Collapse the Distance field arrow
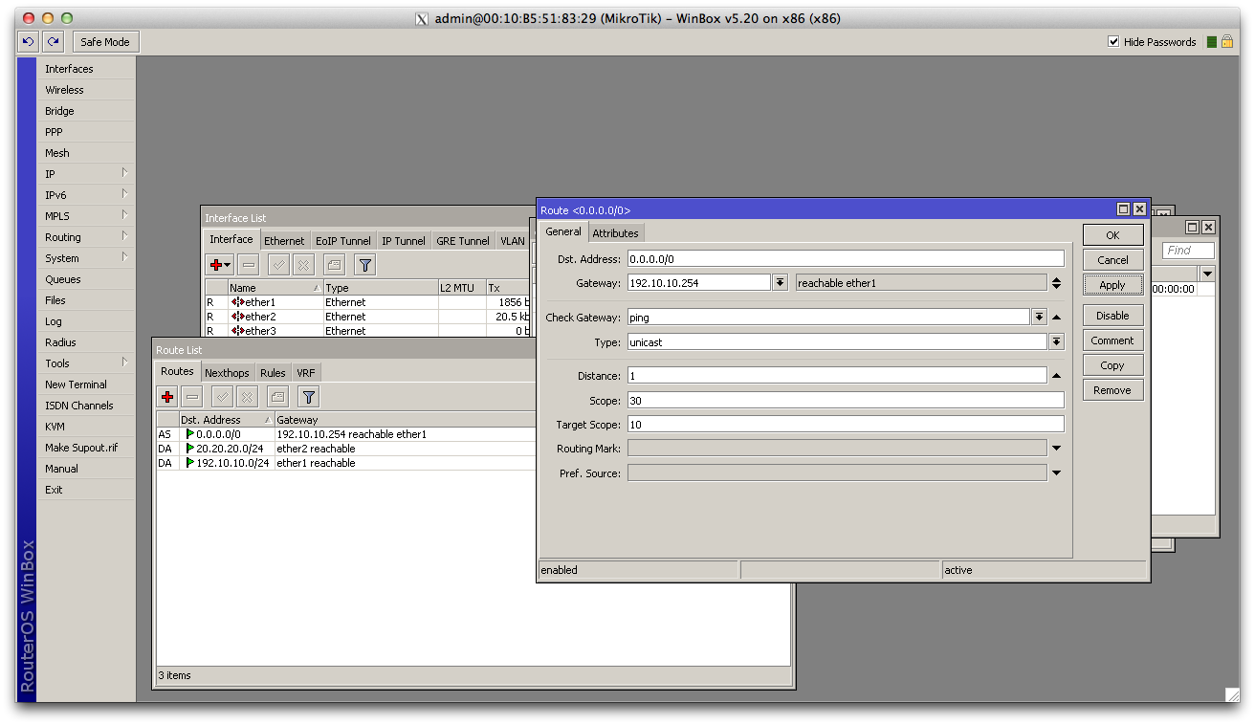This screenshot has height=725, width=1255. 1056,376
